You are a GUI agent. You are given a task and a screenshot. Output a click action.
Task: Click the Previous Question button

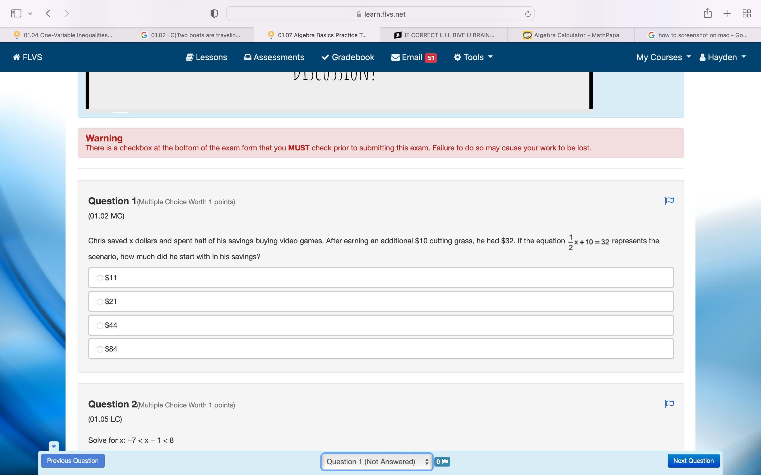tap(73, 460)
